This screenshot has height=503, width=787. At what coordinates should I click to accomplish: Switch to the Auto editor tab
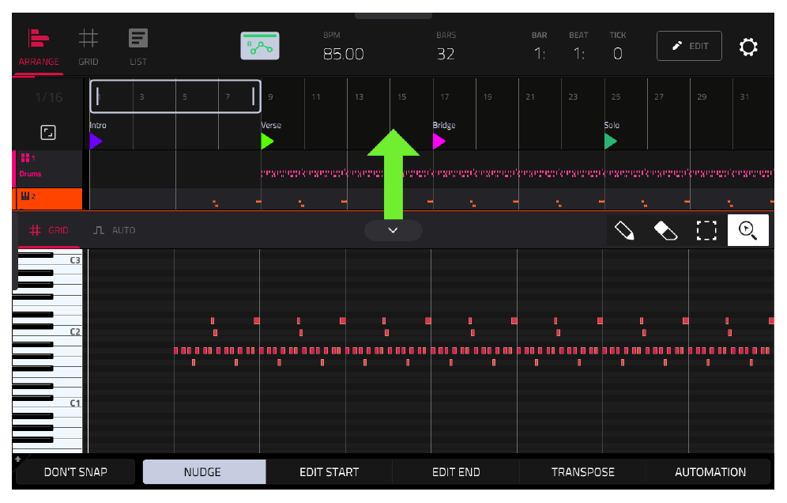tap(115, 230)
